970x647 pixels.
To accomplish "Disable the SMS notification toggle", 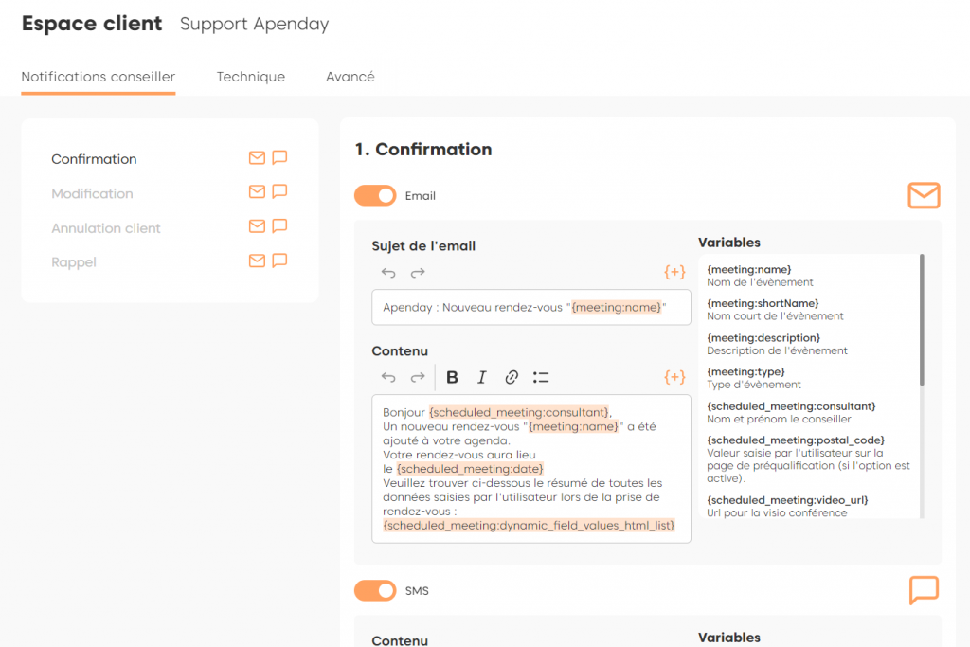I will pyautogui.click(x=375, y=591).
